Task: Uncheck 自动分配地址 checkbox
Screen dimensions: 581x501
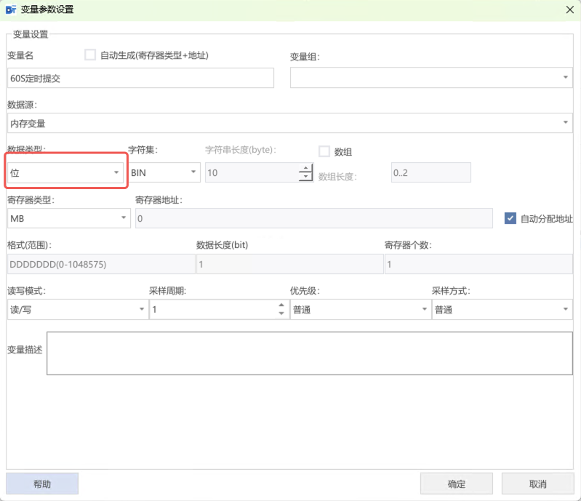Action: (x=510, y=218)
